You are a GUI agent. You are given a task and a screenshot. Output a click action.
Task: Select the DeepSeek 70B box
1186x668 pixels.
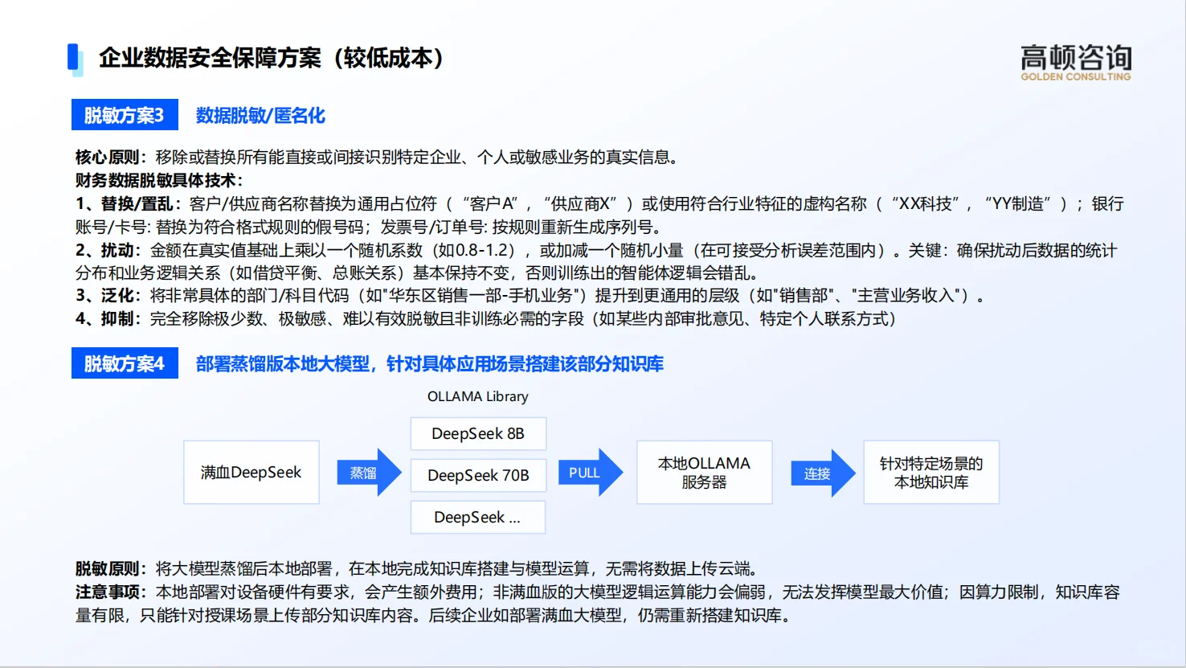pyautogui.click(x=478, y=475)
